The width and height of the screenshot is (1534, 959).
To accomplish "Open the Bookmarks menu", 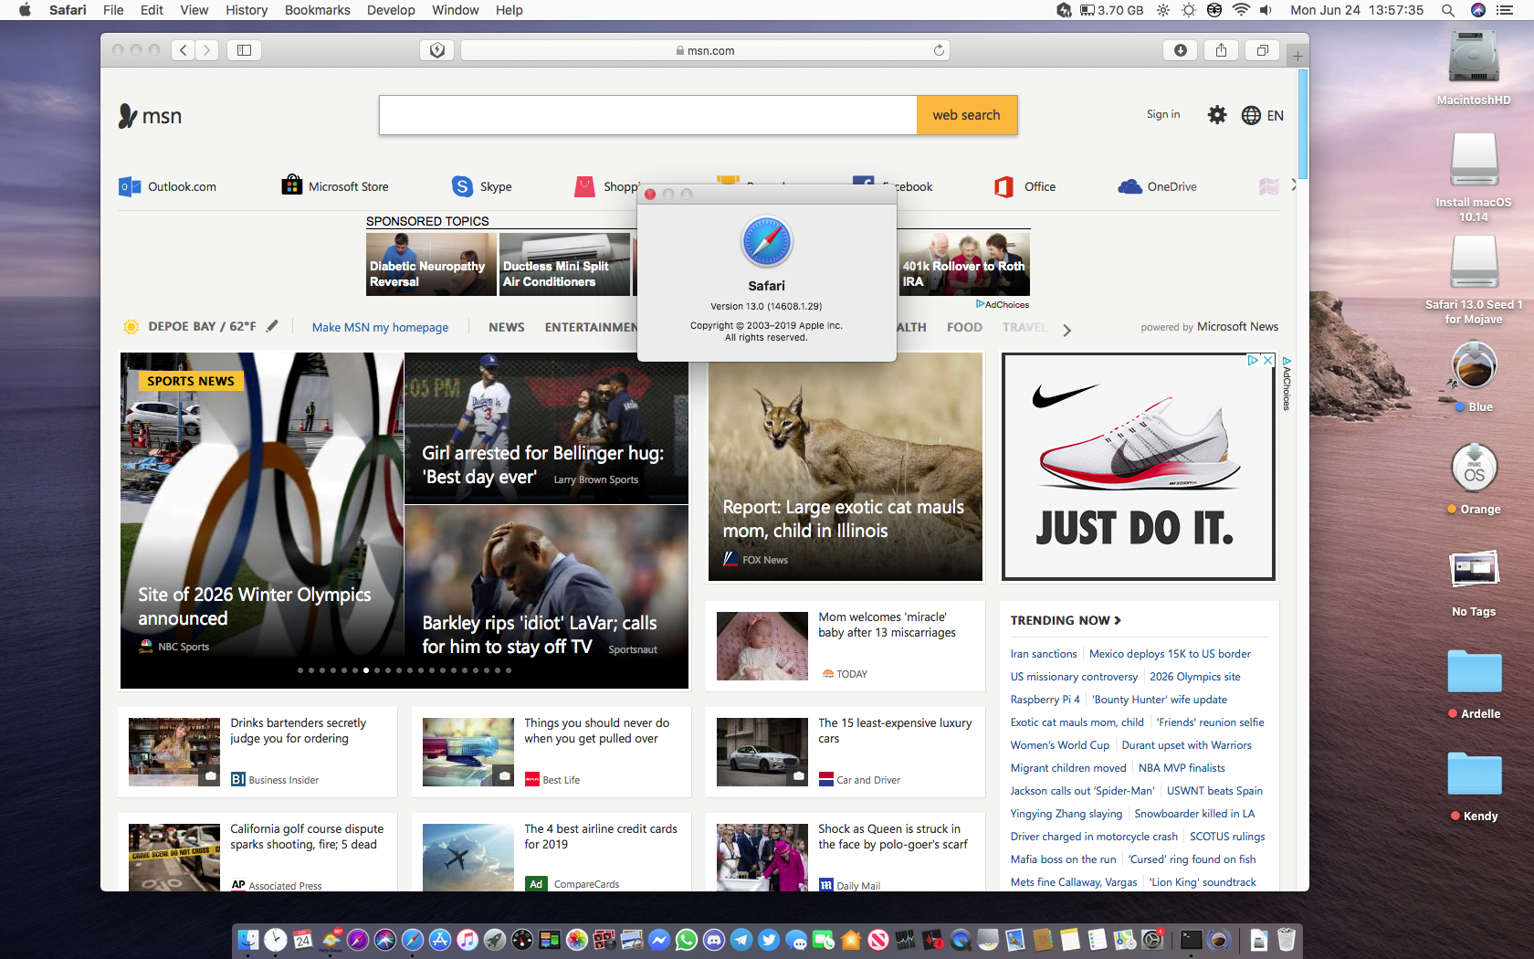I will [x=317, y=10].
